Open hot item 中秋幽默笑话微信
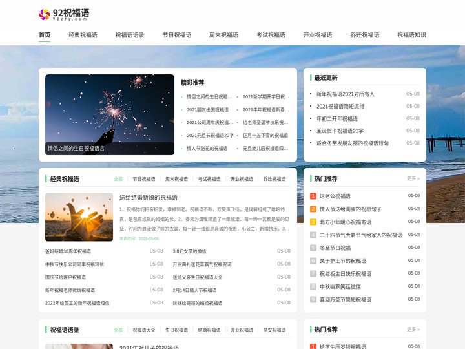 340,287
